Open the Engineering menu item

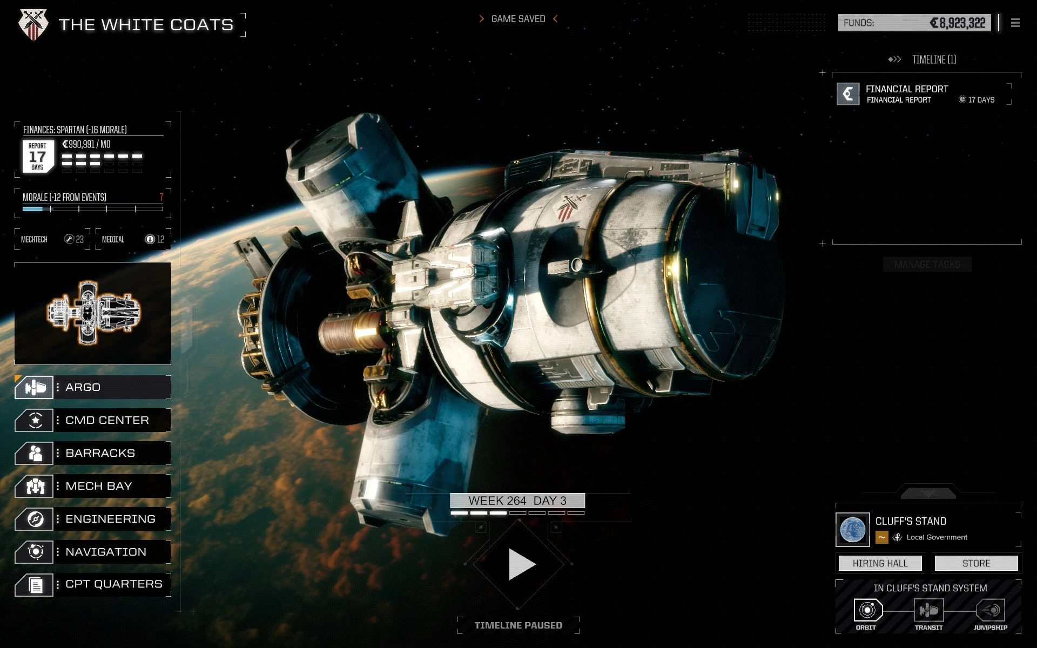coord(93,519)
